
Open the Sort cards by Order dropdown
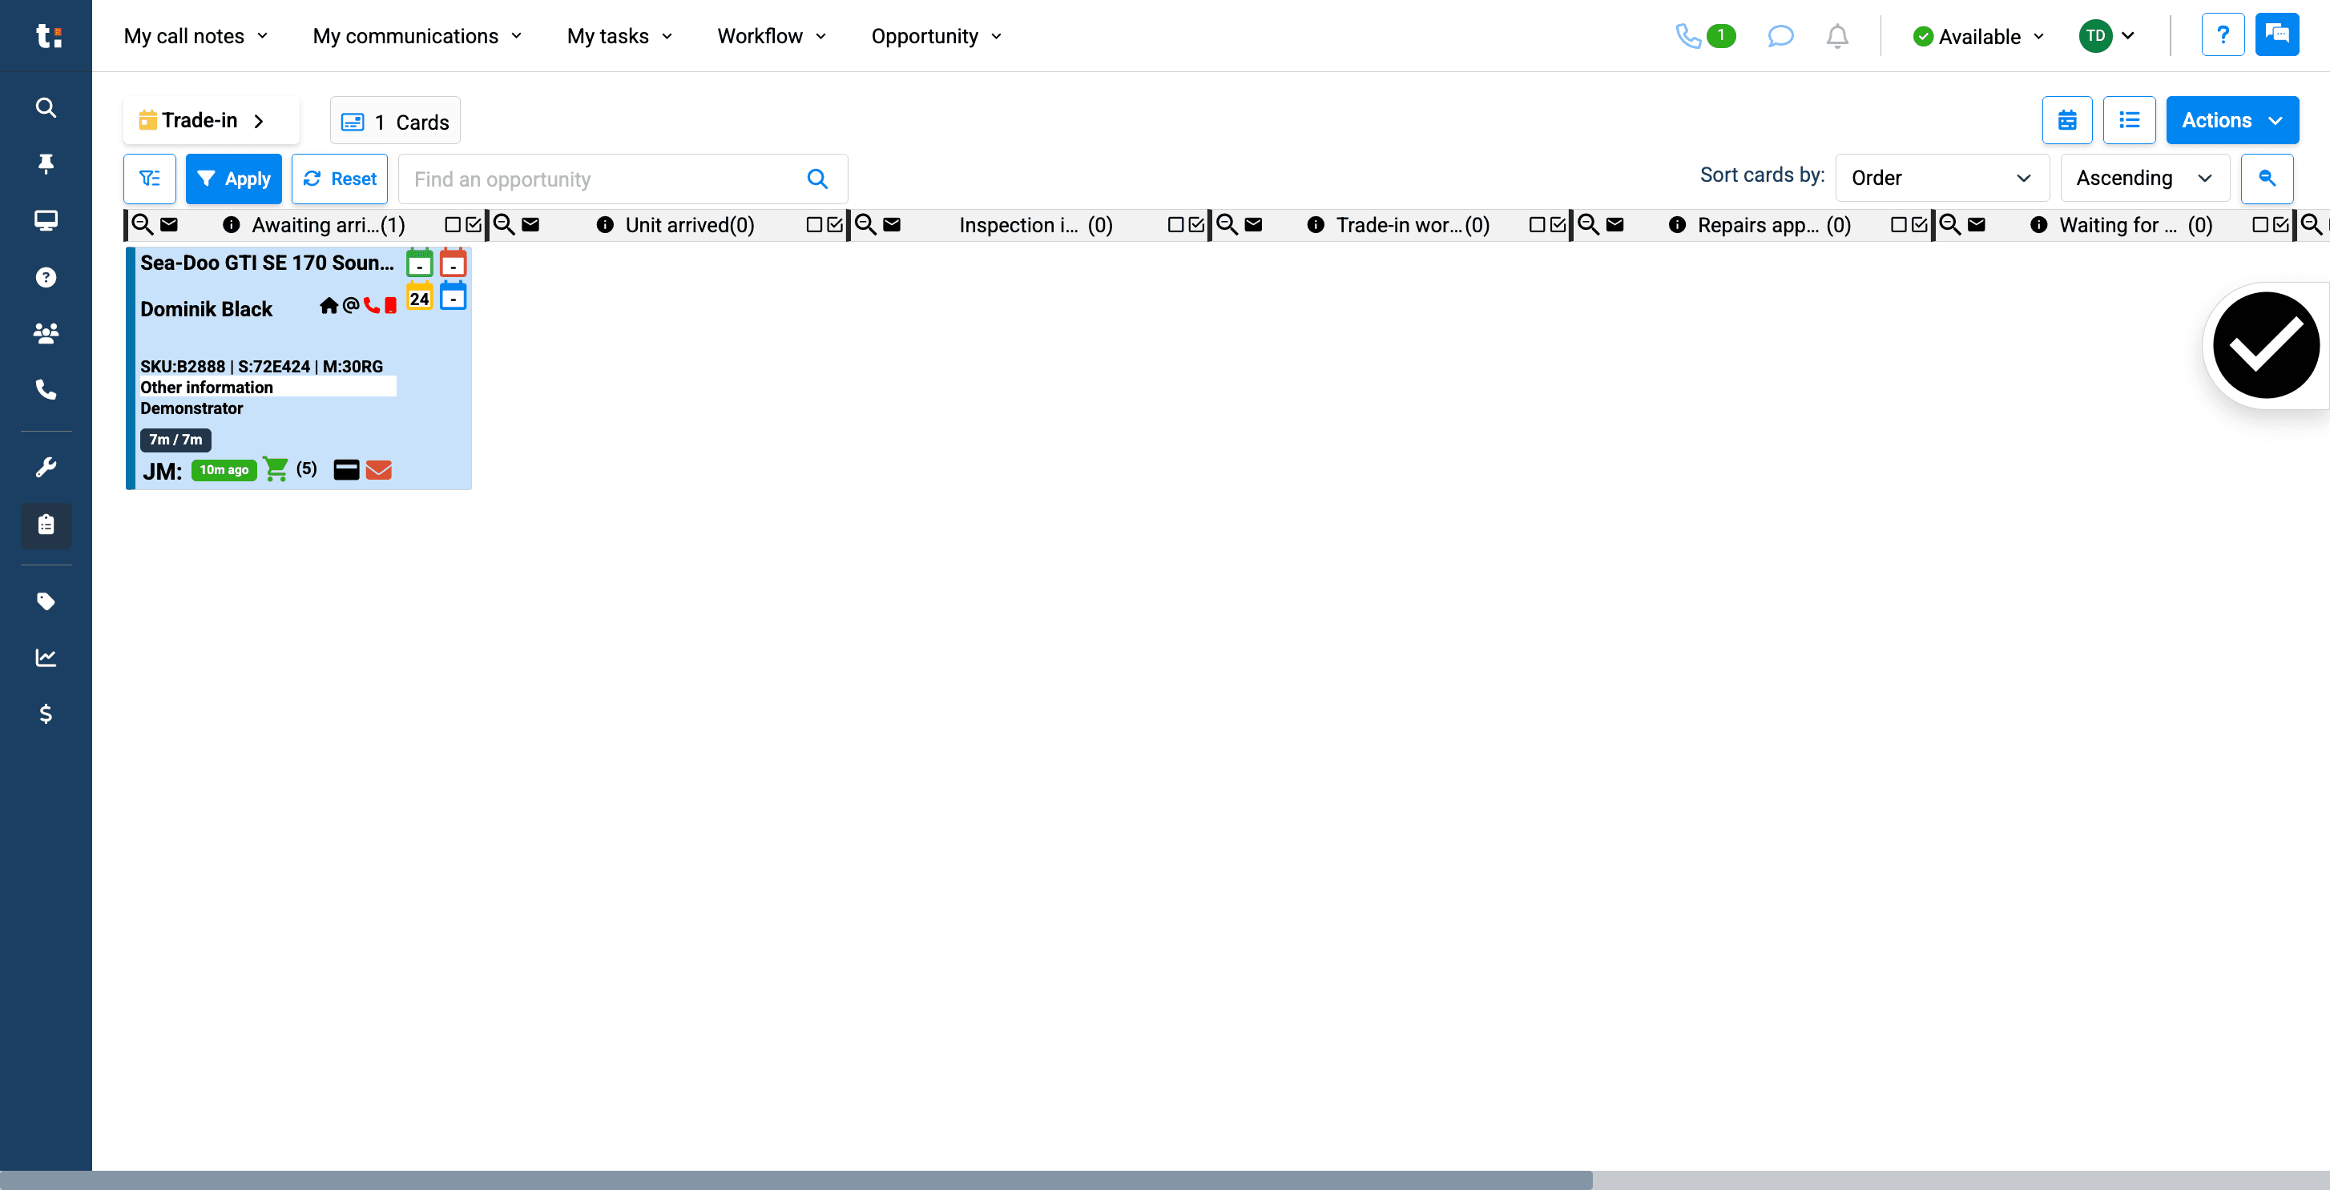tap(1941, 178)
